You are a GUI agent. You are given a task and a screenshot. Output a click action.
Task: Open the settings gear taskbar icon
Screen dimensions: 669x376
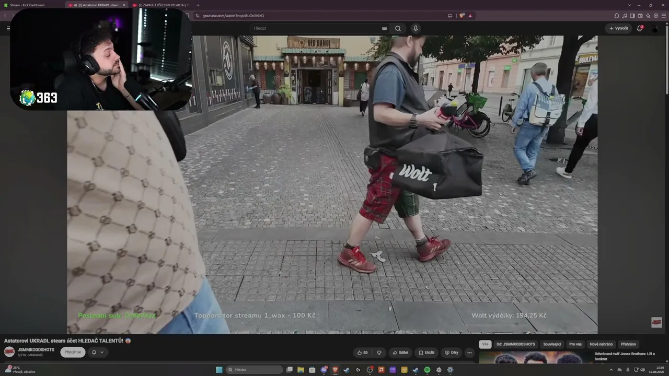click(450, 370)
